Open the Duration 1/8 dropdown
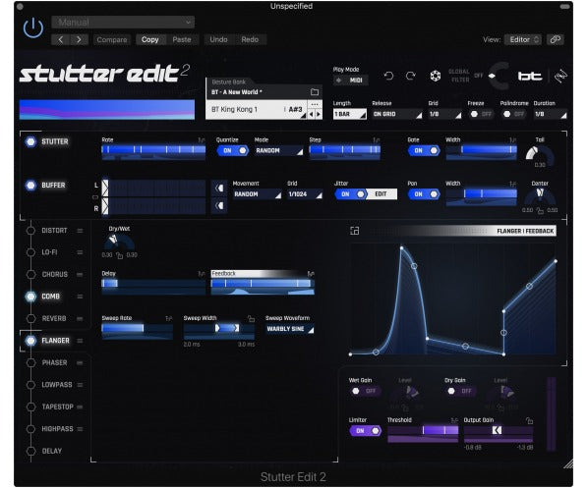The image size is (587, 488). coord(551,114)
